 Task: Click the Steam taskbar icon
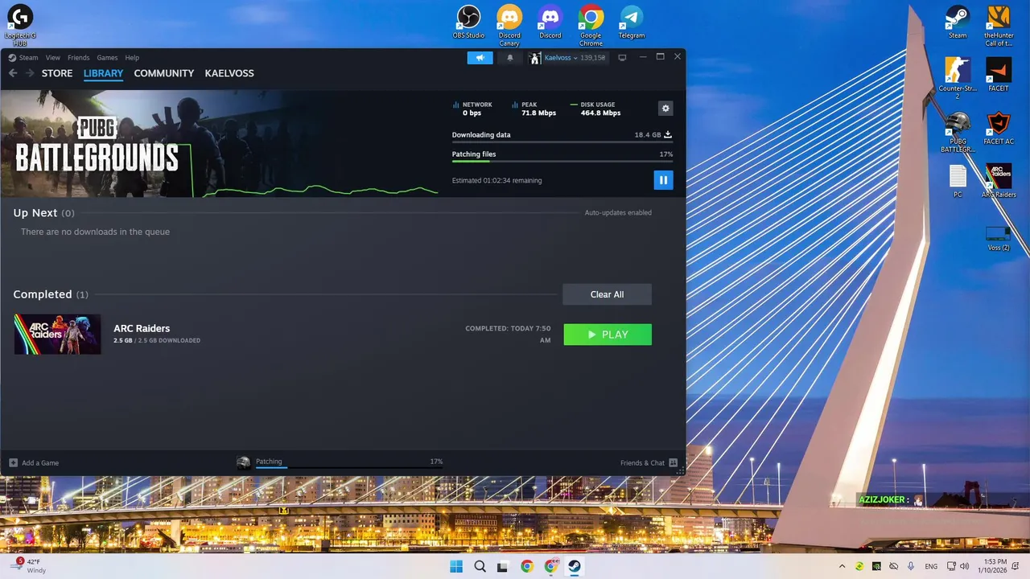574,566
